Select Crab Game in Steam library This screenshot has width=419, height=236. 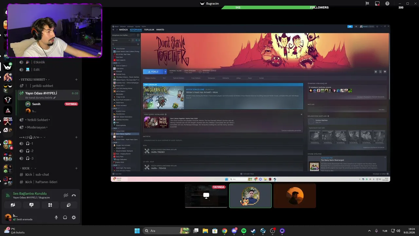point(119,69)
